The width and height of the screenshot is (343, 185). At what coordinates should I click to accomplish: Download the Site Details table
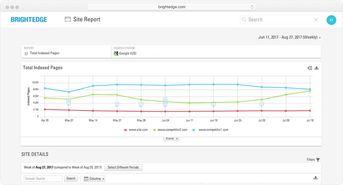click(x=316, y=178)
